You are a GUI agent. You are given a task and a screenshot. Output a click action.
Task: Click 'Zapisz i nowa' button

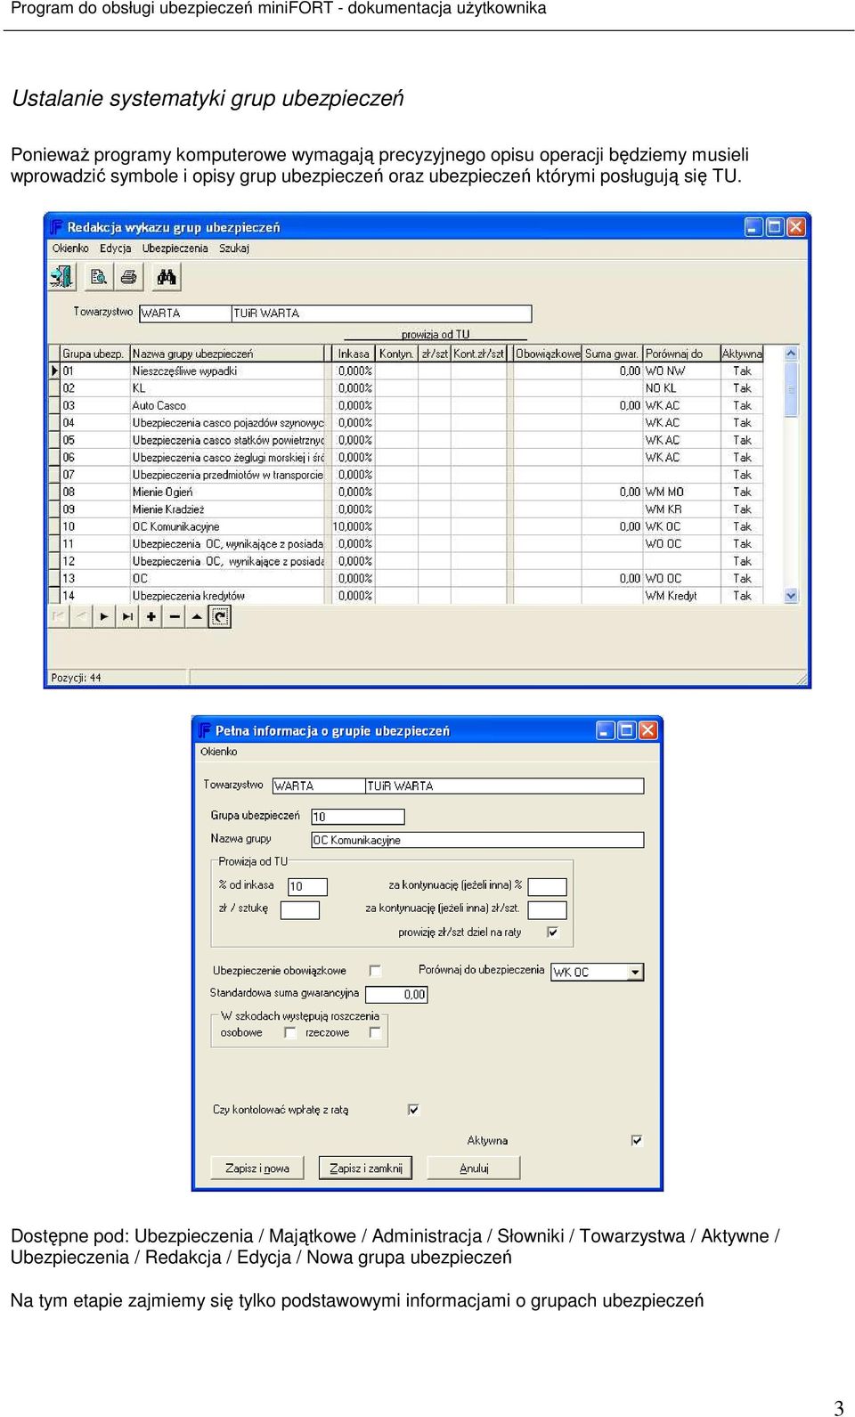(257, 1169)
